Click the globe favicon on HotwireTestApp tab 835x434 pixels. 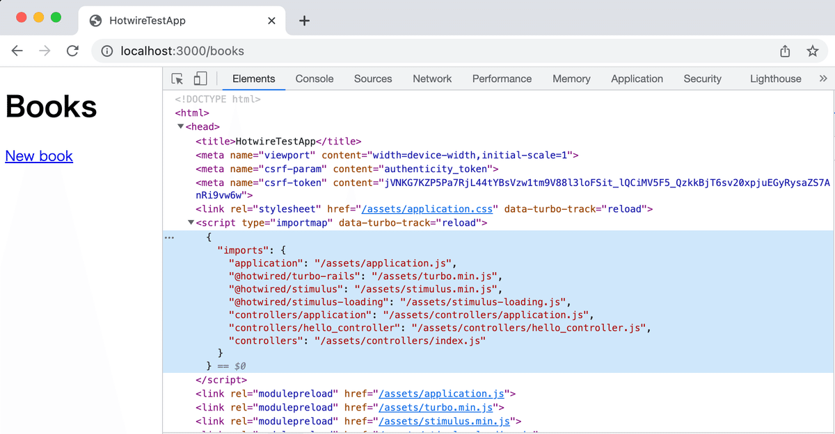coord(96,21)
